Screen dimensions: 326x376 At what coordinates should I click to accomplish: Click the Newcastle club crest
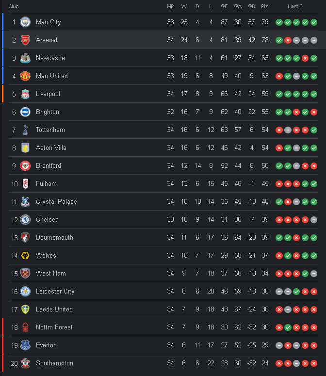(x=25, y=58)
